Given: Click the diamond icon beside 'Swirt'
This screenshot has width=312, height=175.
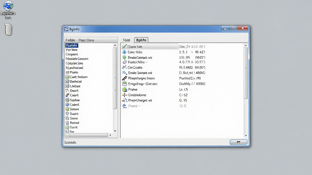Looking at the screenshot, I should (67, 114).
